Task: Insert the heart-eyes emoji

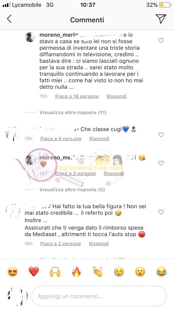Action: click(12, 272)
